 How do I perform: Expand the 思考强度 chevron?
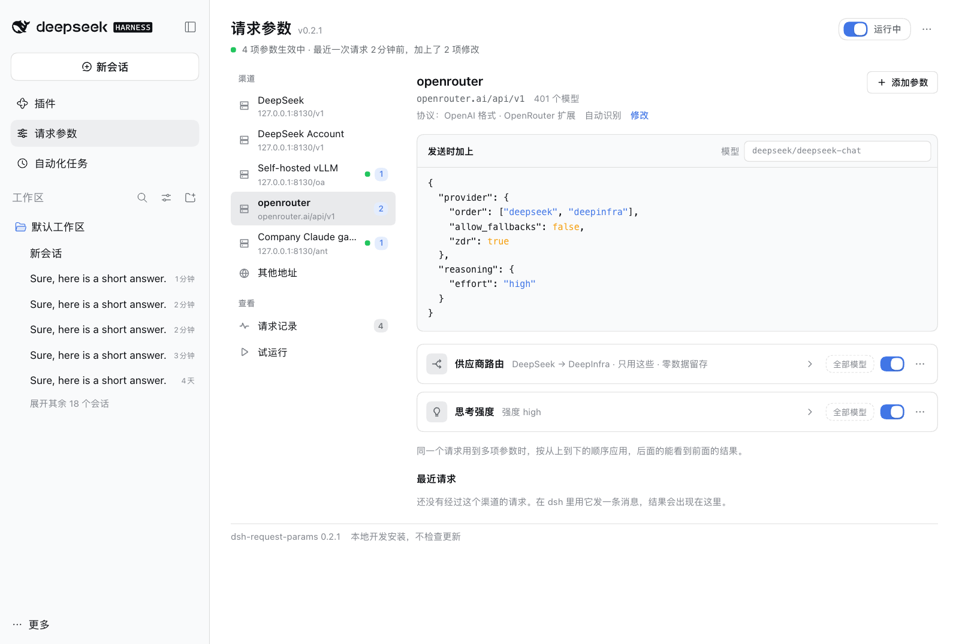point(810,412)
